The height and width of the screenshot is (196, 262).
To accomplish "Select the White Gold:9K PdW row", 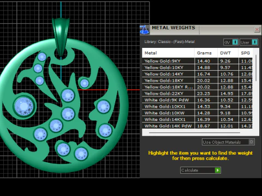I will coord(197,100).
